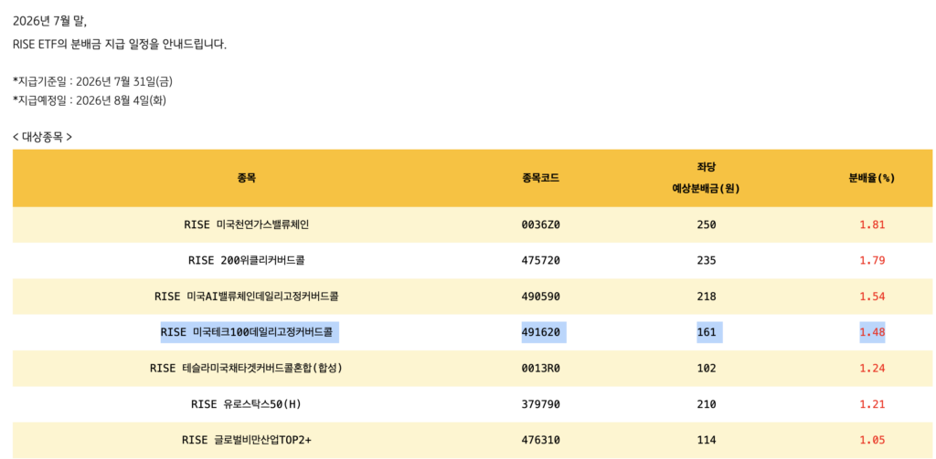
Task: Click the dividend value '250'
Action: point(707,224)
